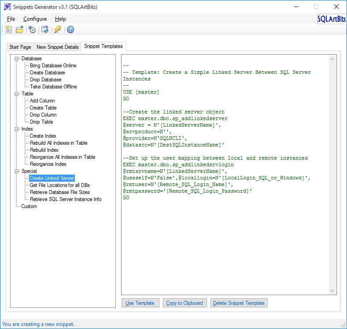347x329 pixels.
Task: Select Retrieve Database File Sizes template
Action: (x=59, y=192)
